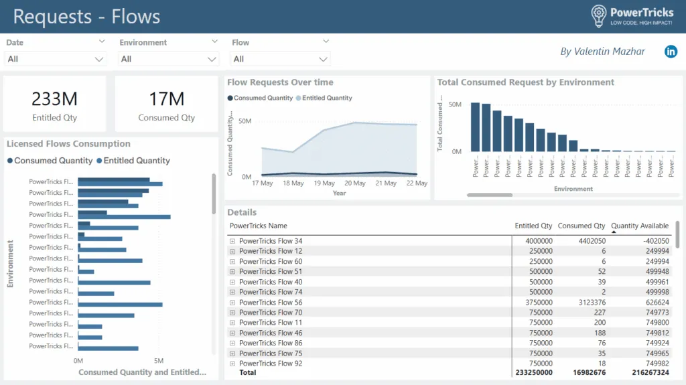
Task: Click the 19 May axis label
Action: (324, 183)
